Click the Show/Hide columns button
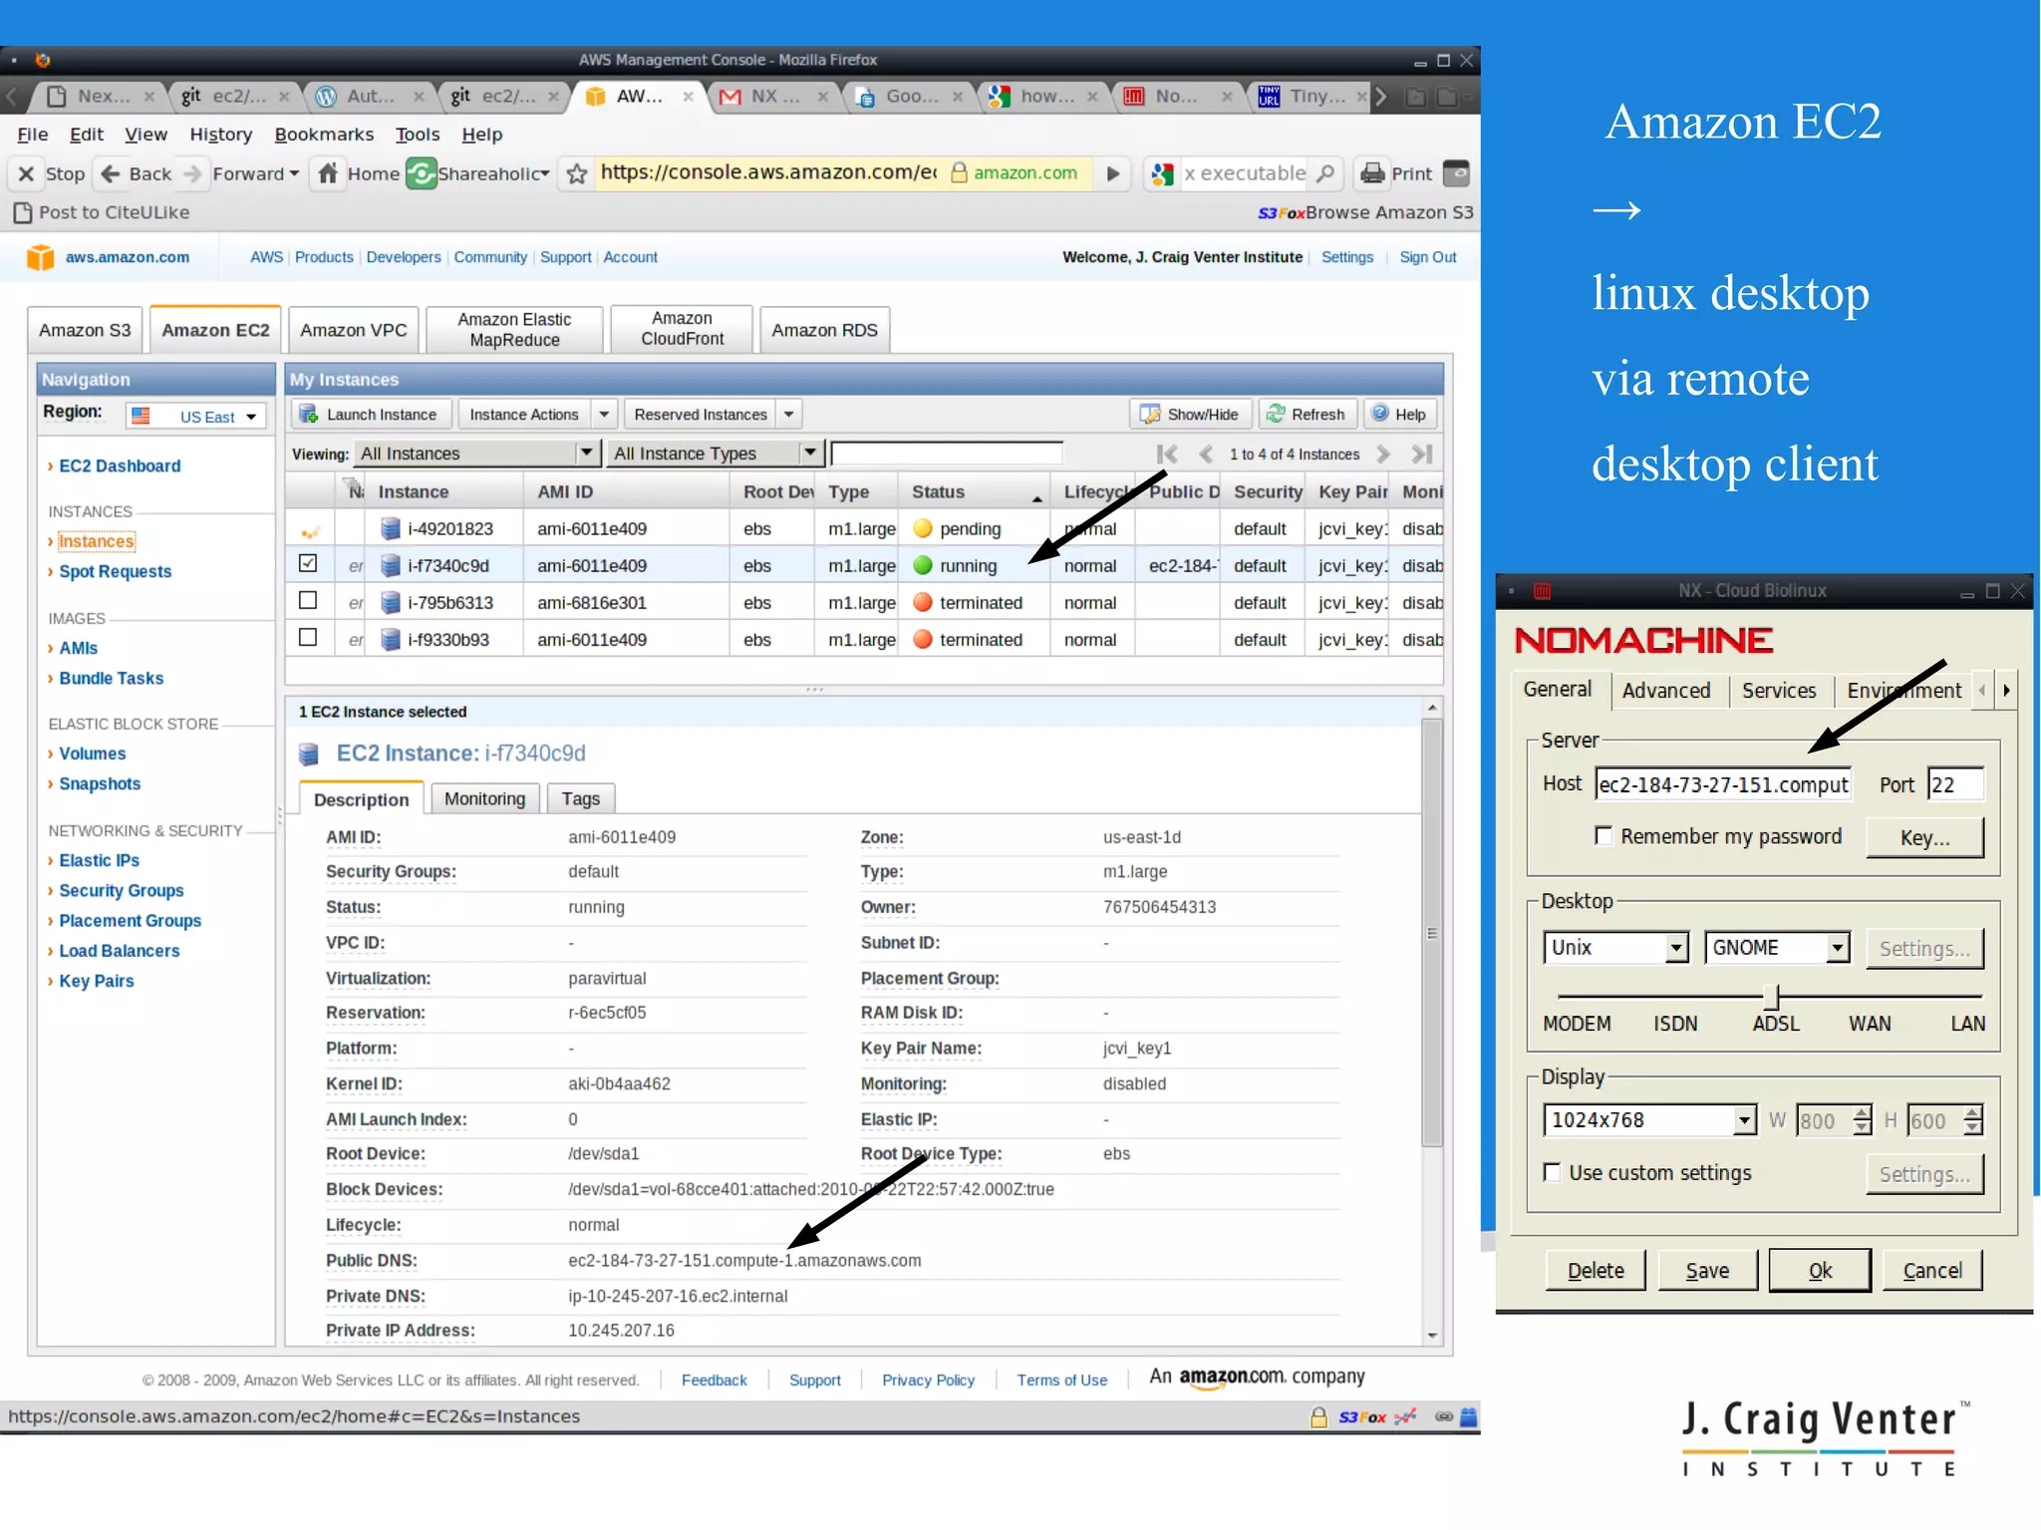This screenshot has height=1530, width=2041. pyautogui.click(x=1190, y=415)
